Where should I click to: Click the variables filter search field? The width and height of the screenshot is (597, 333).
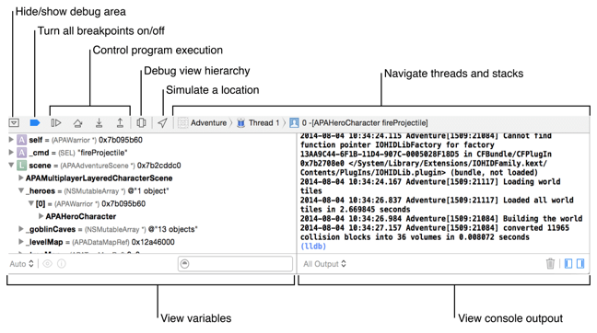235,264
